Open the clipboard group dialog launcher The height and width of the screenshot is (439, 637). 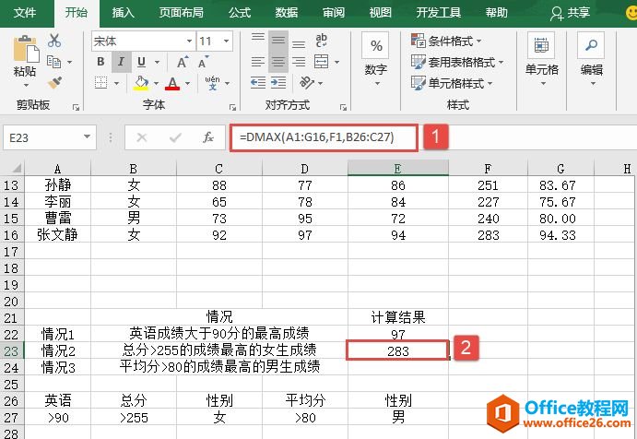[x=76, y=107]
